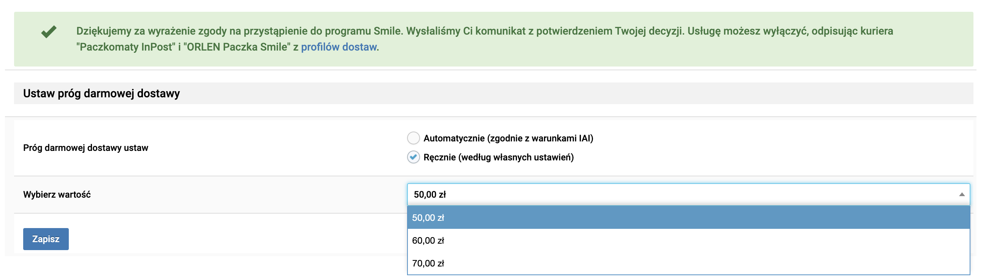Click the Wybierz wartość label
986x279 pixels.
point(57,194)
